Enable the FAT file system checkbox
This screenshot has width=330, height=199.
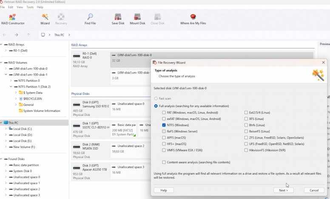click(164, 112)
